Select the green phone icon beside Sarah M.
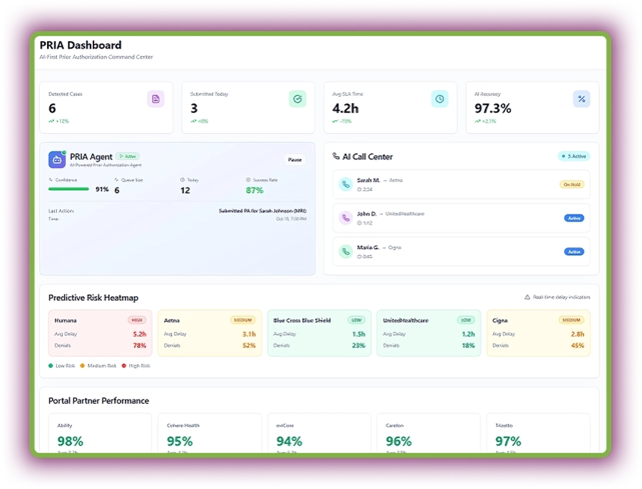 345,184
